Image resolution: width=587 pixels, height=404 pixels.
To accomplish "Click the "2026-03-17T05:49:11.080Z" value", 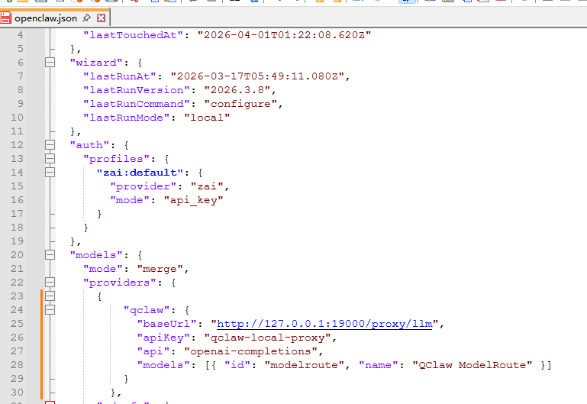I will click(257, 76).
